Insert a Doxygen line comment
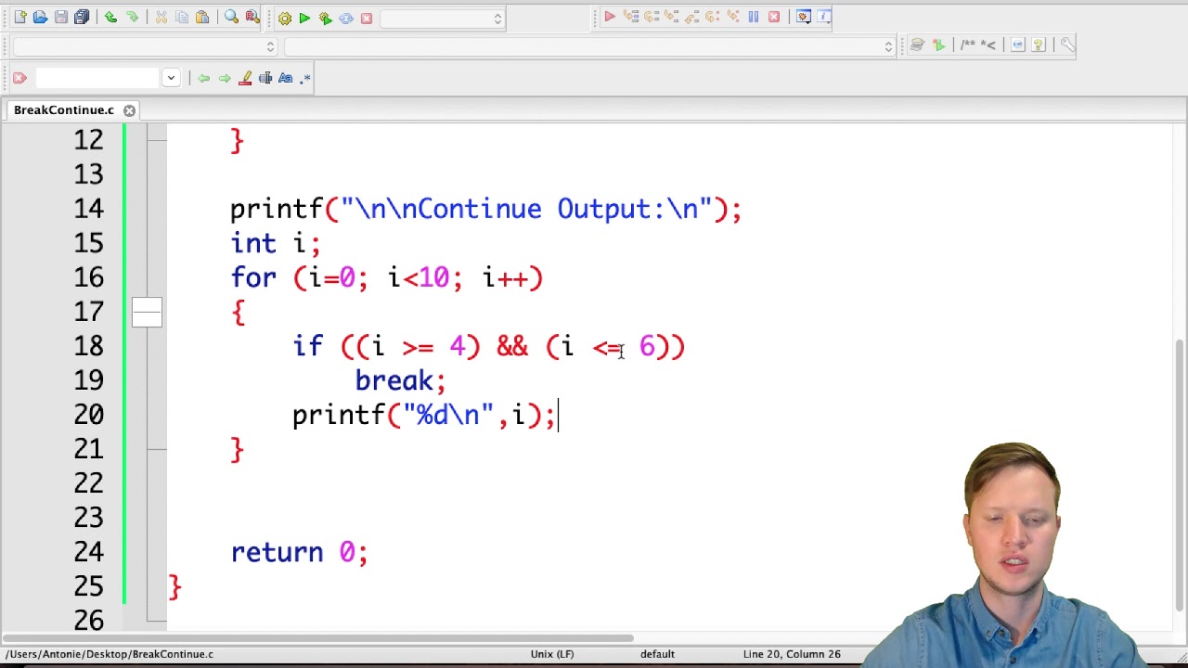This screenshot has width=1188, height=668. (988, 45)
